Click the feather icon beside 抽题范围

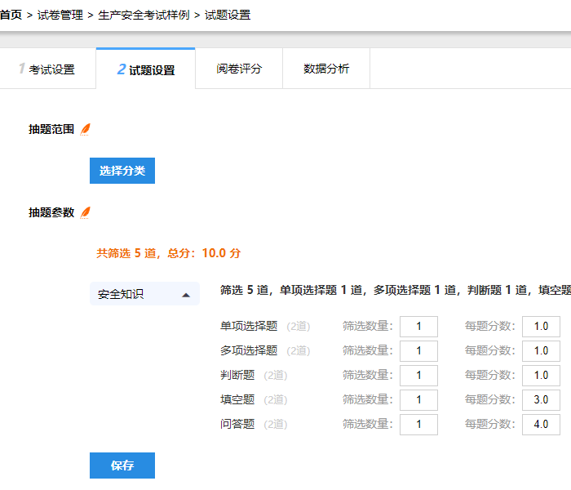pyautogui.click(x=85, y=129)
